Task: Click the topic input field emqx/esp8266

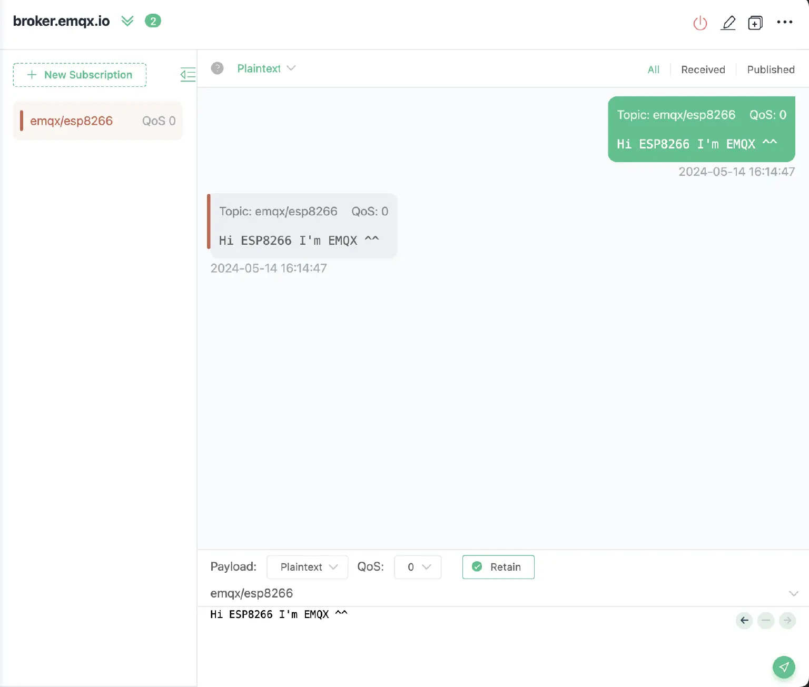Action: tap(474, 593)
